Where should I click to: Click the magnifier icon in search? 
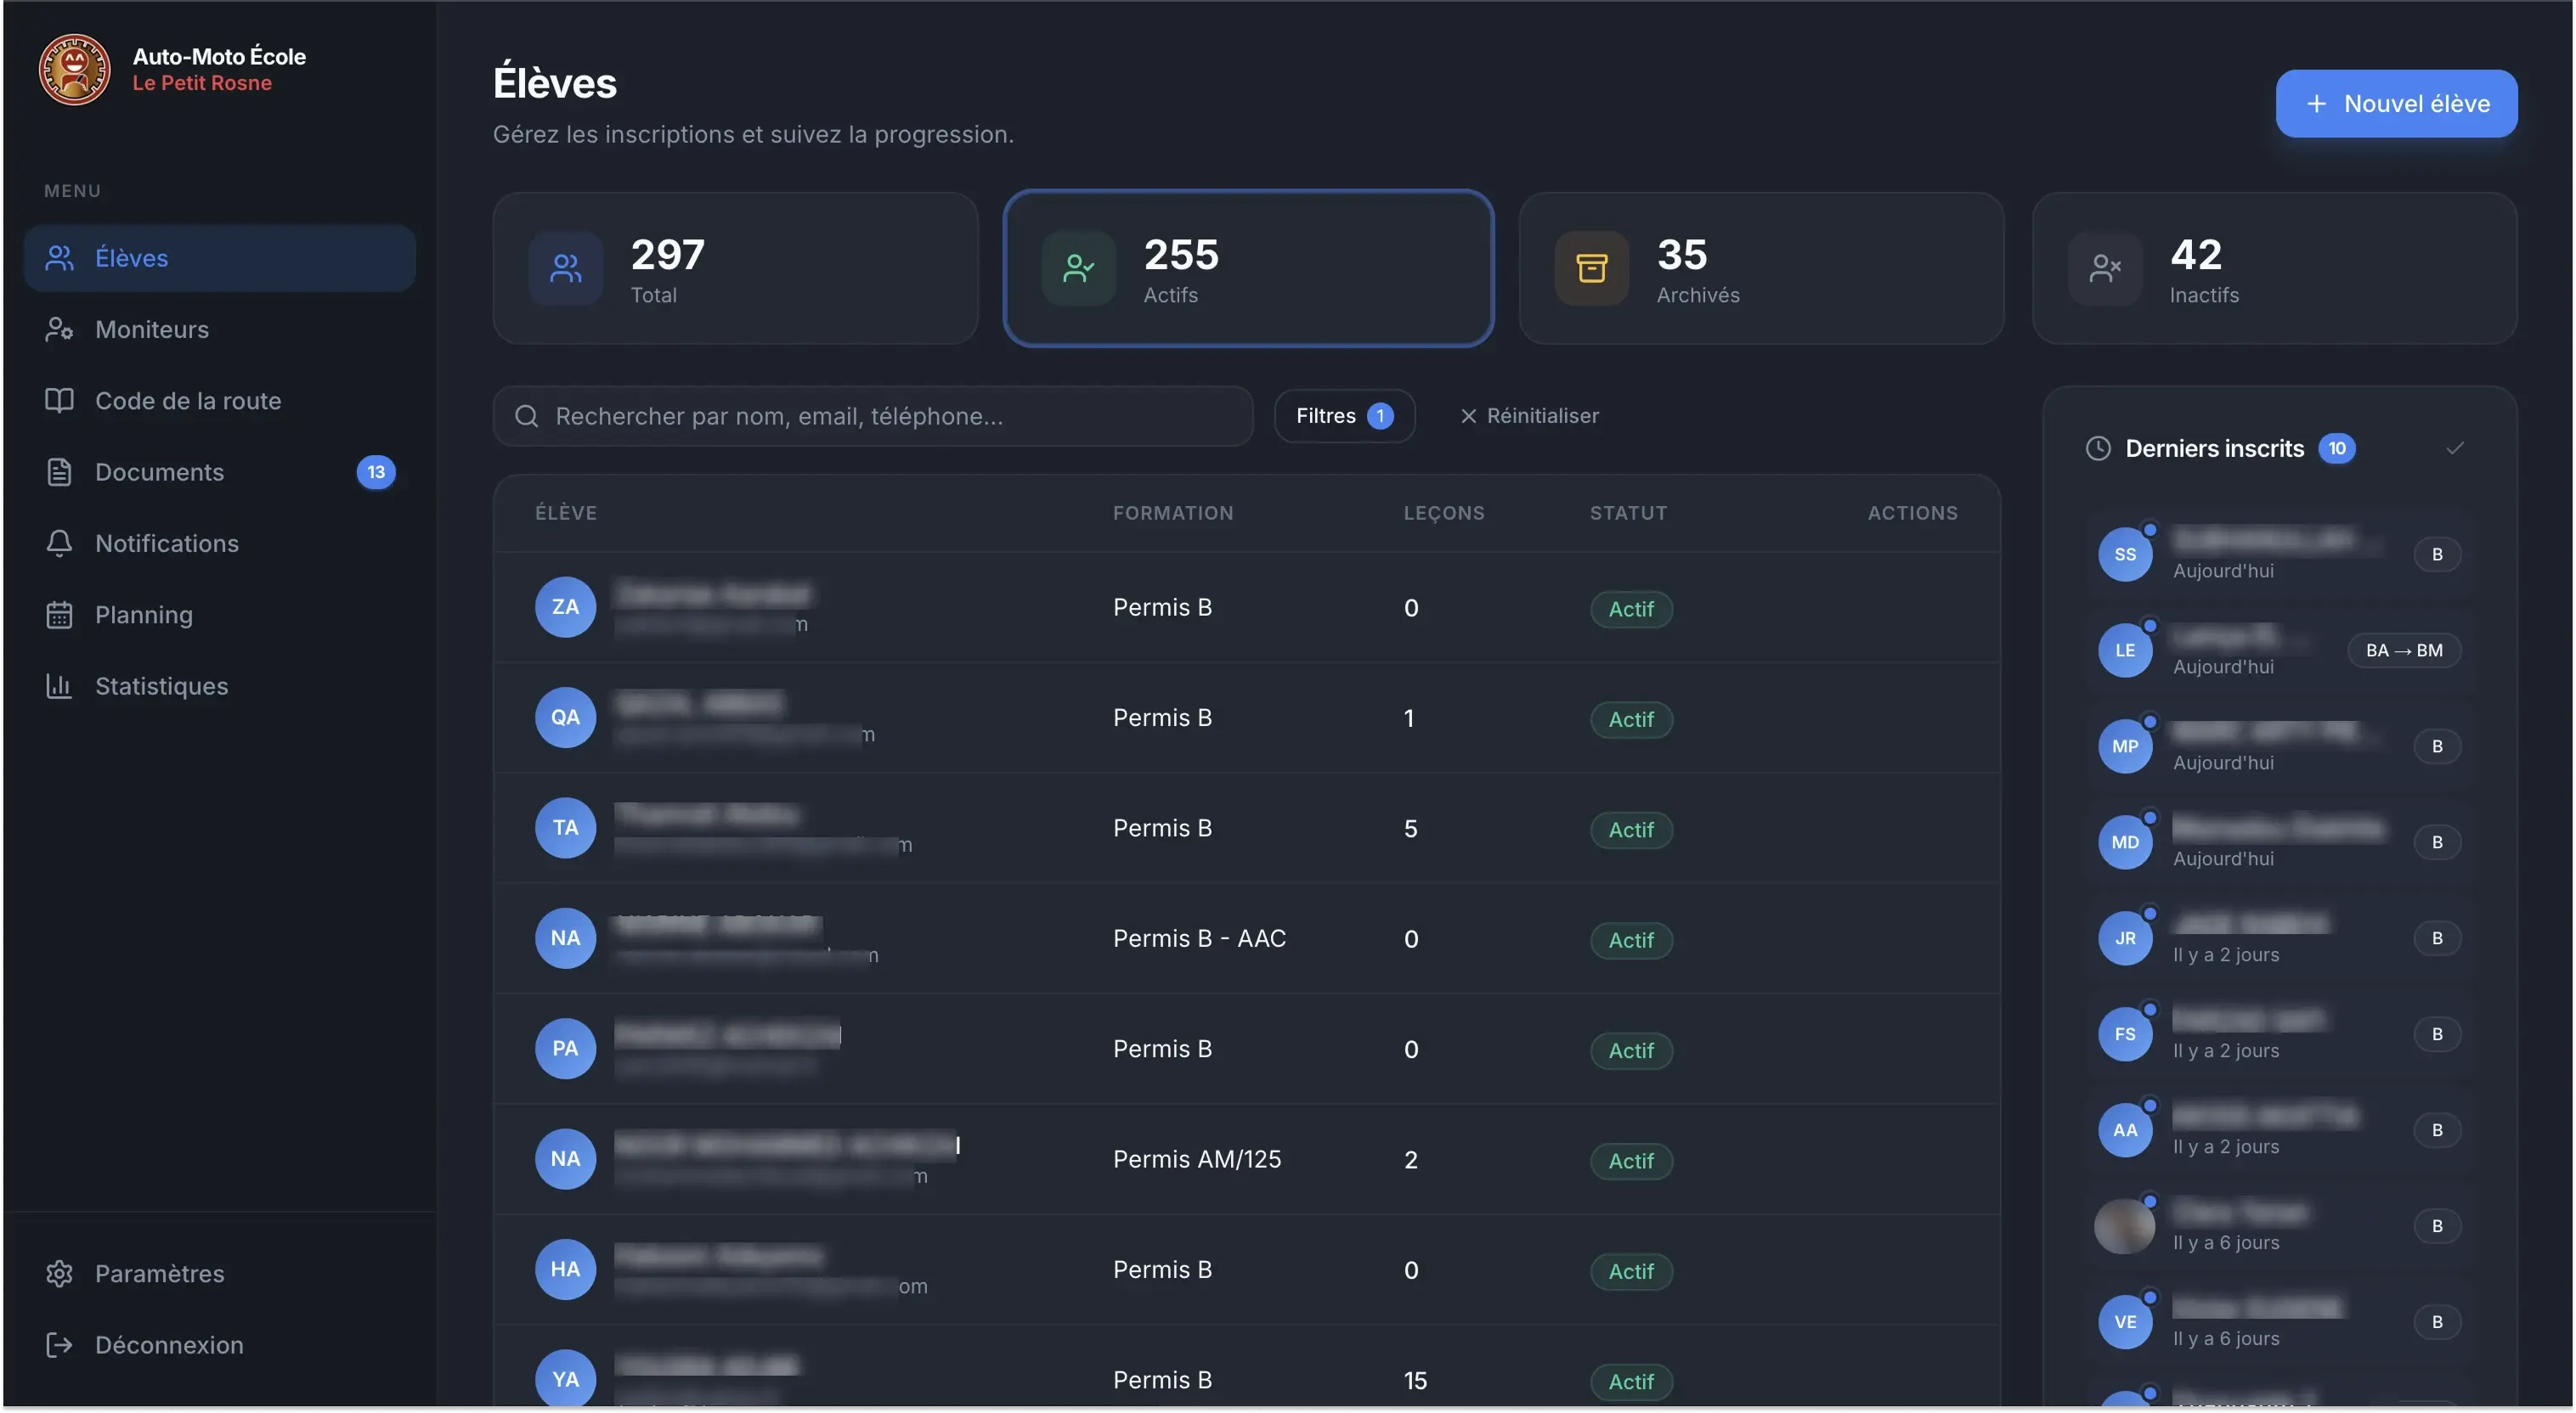pyautogui.click(x=526, y=416)
